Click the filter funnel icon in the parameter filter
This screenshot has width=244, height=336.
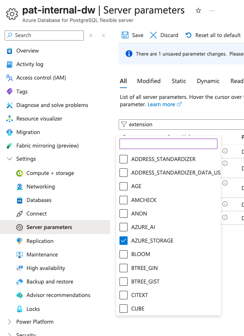[124, 124]
